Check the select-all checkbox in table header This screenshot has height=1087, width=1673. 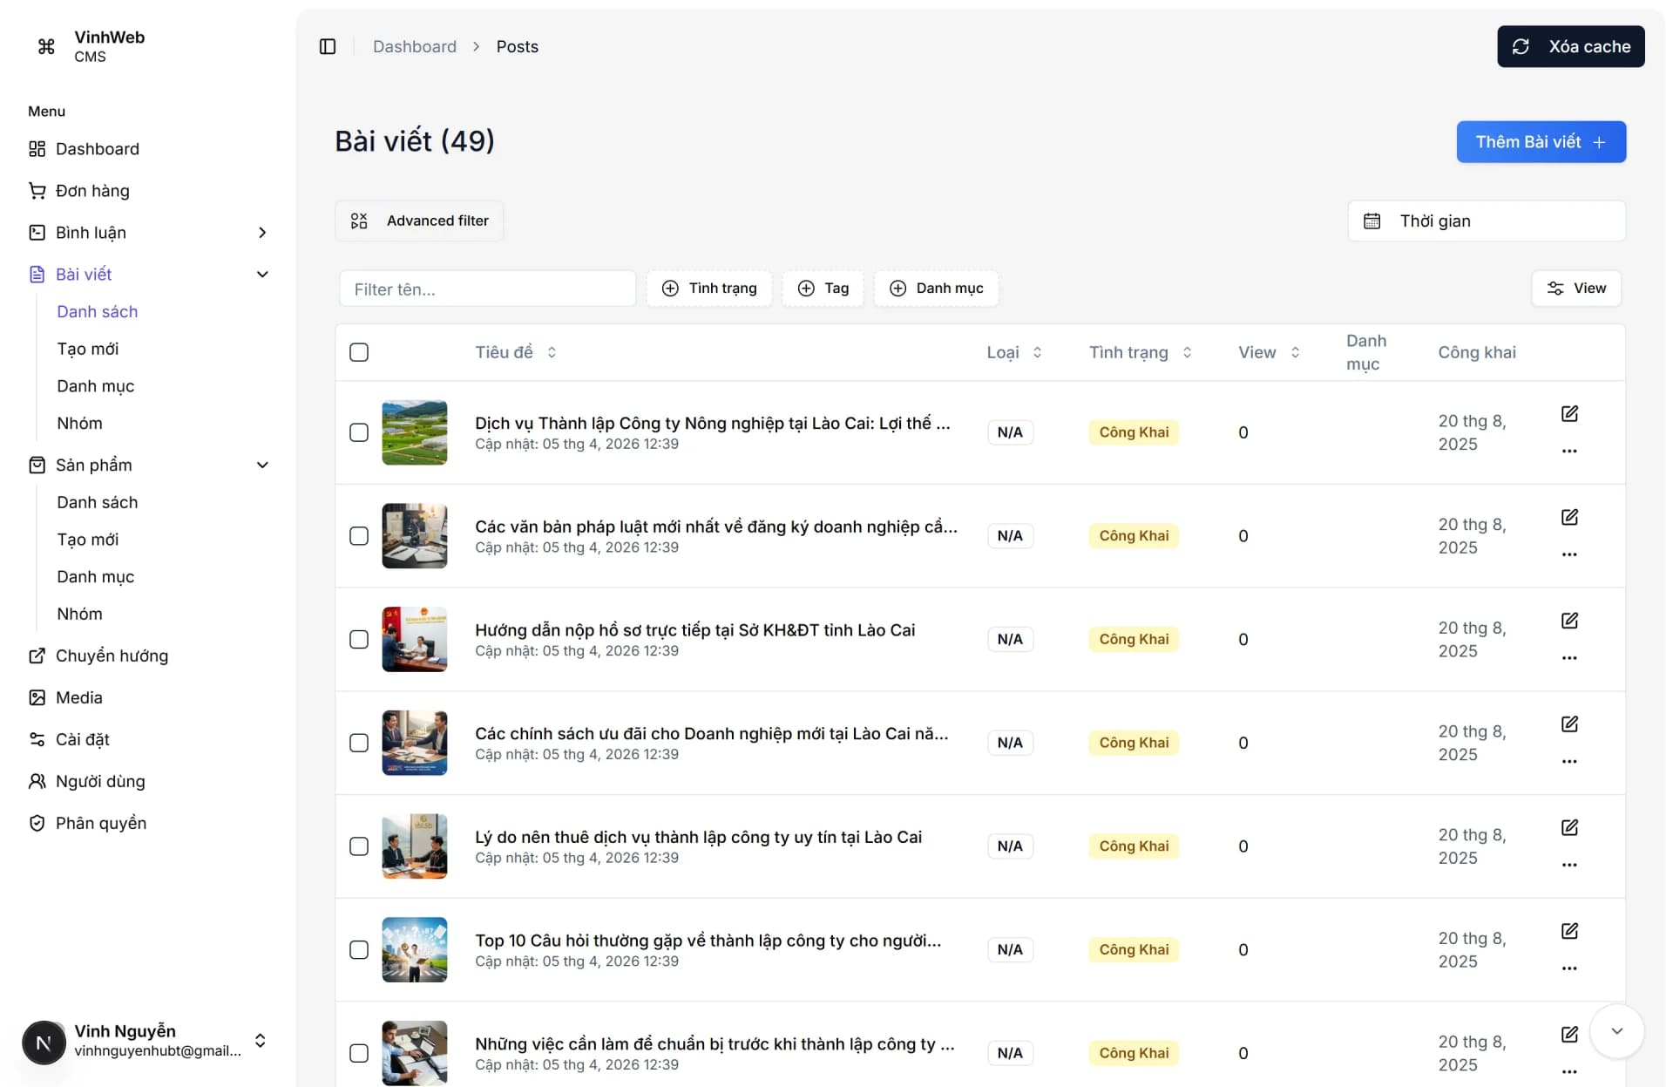tap(359, 352)
